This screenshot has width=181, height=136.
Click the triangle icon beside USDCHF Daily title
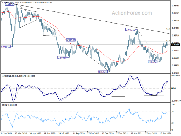[x=2, y=2]
